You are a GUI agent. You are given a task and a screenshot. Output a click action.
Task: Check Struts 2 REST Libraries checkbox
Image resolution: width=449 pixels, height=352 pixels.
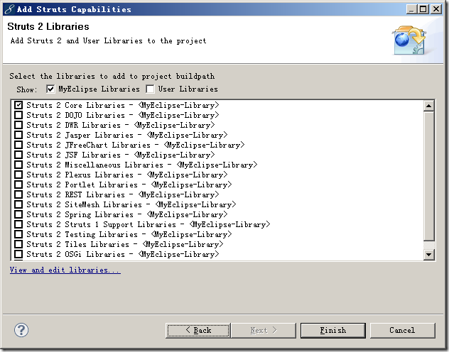18,194
